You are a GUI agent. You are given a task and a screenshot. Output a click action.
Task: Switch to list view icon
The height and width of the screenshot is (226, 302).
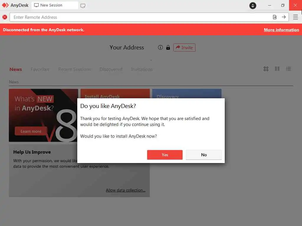pos(288,69)
